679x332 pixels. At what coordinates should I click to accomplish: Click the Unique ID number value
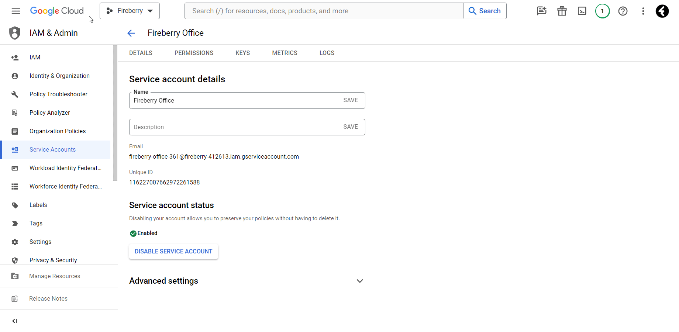click(164, 183)
